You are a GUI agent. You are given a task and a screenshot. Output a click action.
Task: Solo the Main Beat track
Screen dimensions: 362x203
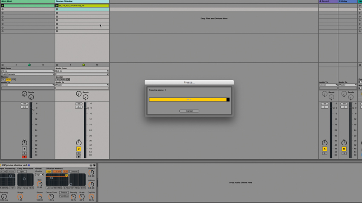coord(24,153)
